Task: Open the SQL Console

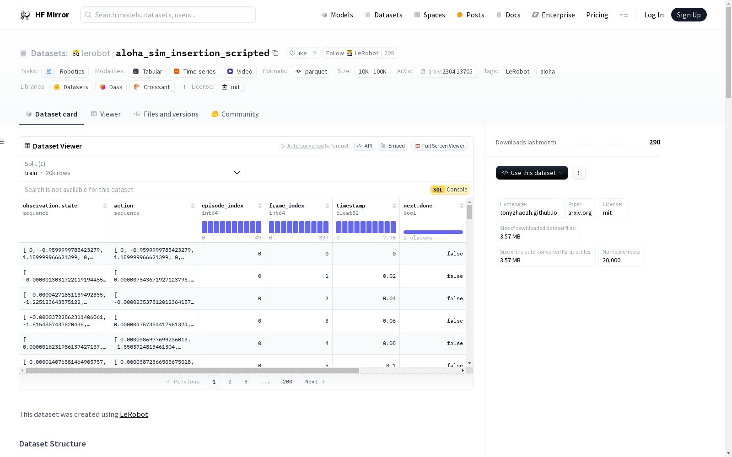Action: coord(450,190)
